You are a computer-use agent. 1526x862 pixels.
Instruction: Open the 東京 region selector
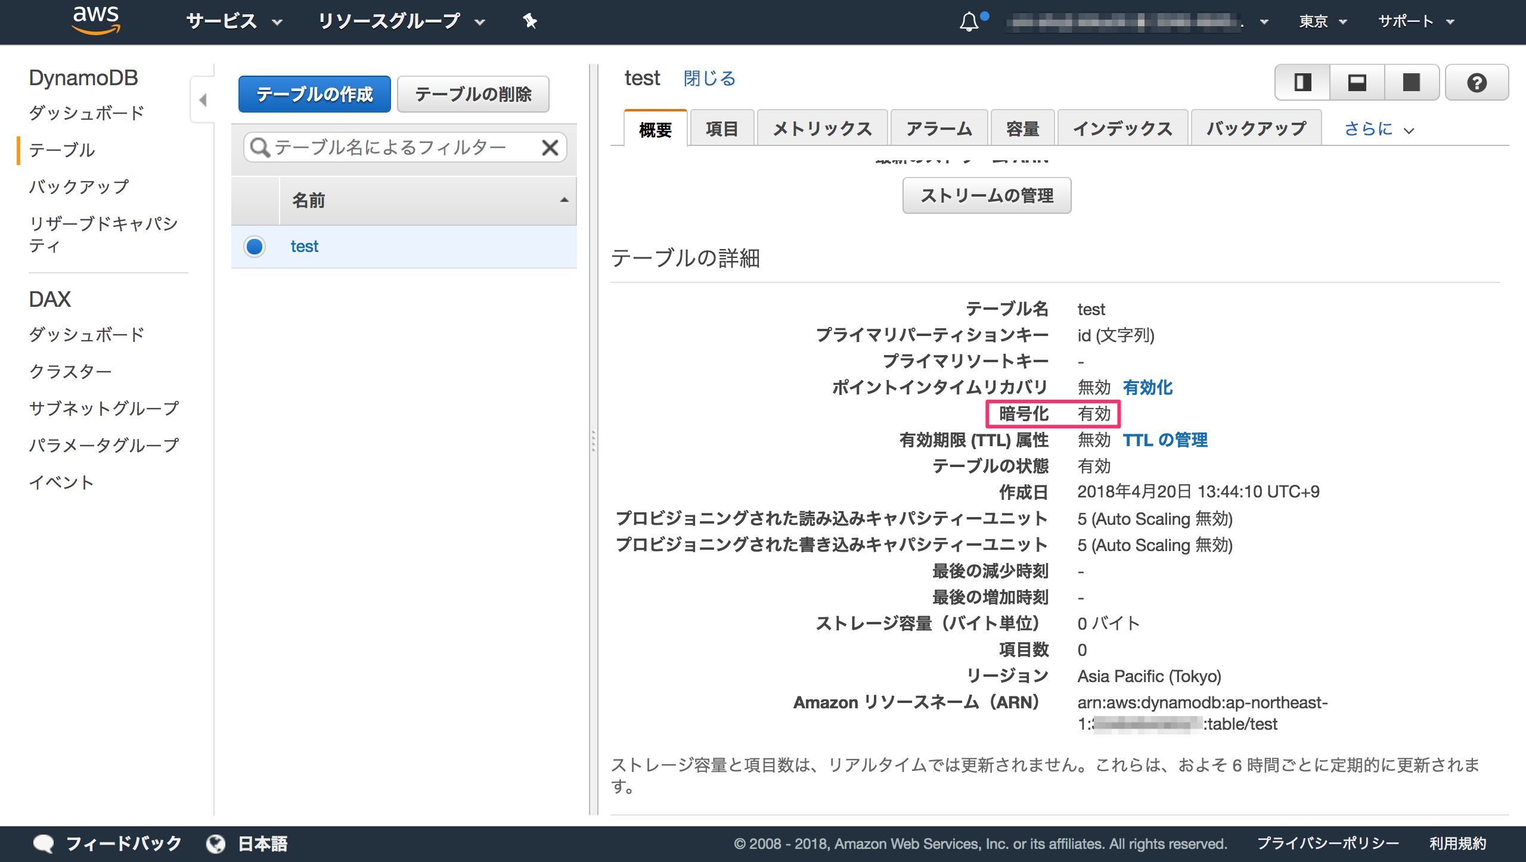click(1323, 22)
